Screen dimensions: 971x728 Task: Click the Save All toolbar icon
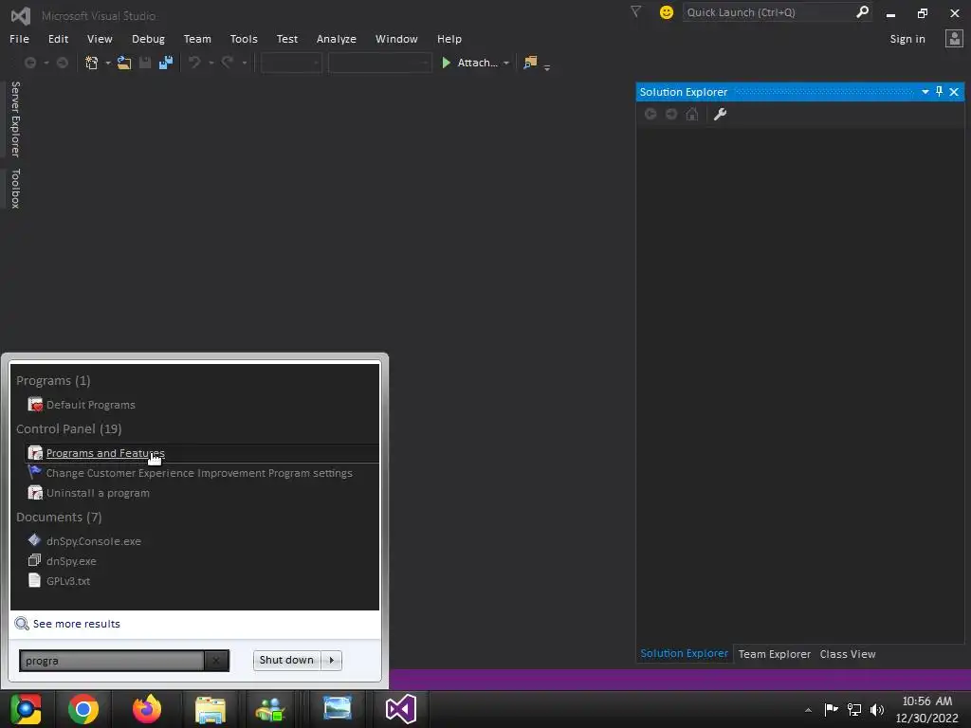point(165,63)
